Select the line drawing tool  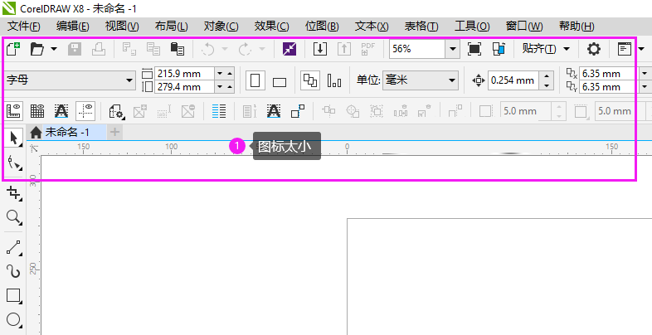point(14,248)
